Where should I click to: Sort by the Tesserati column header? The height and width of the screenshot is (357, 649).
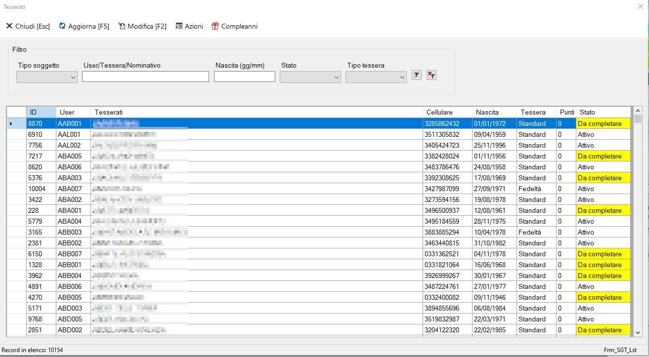(x=257, y=112)
